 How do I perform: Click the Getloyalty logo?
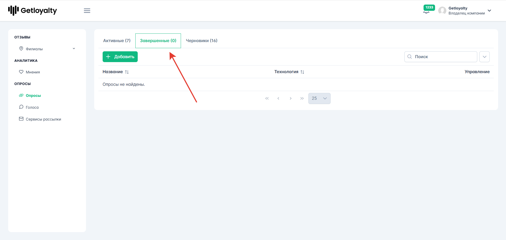click(32, 11)
